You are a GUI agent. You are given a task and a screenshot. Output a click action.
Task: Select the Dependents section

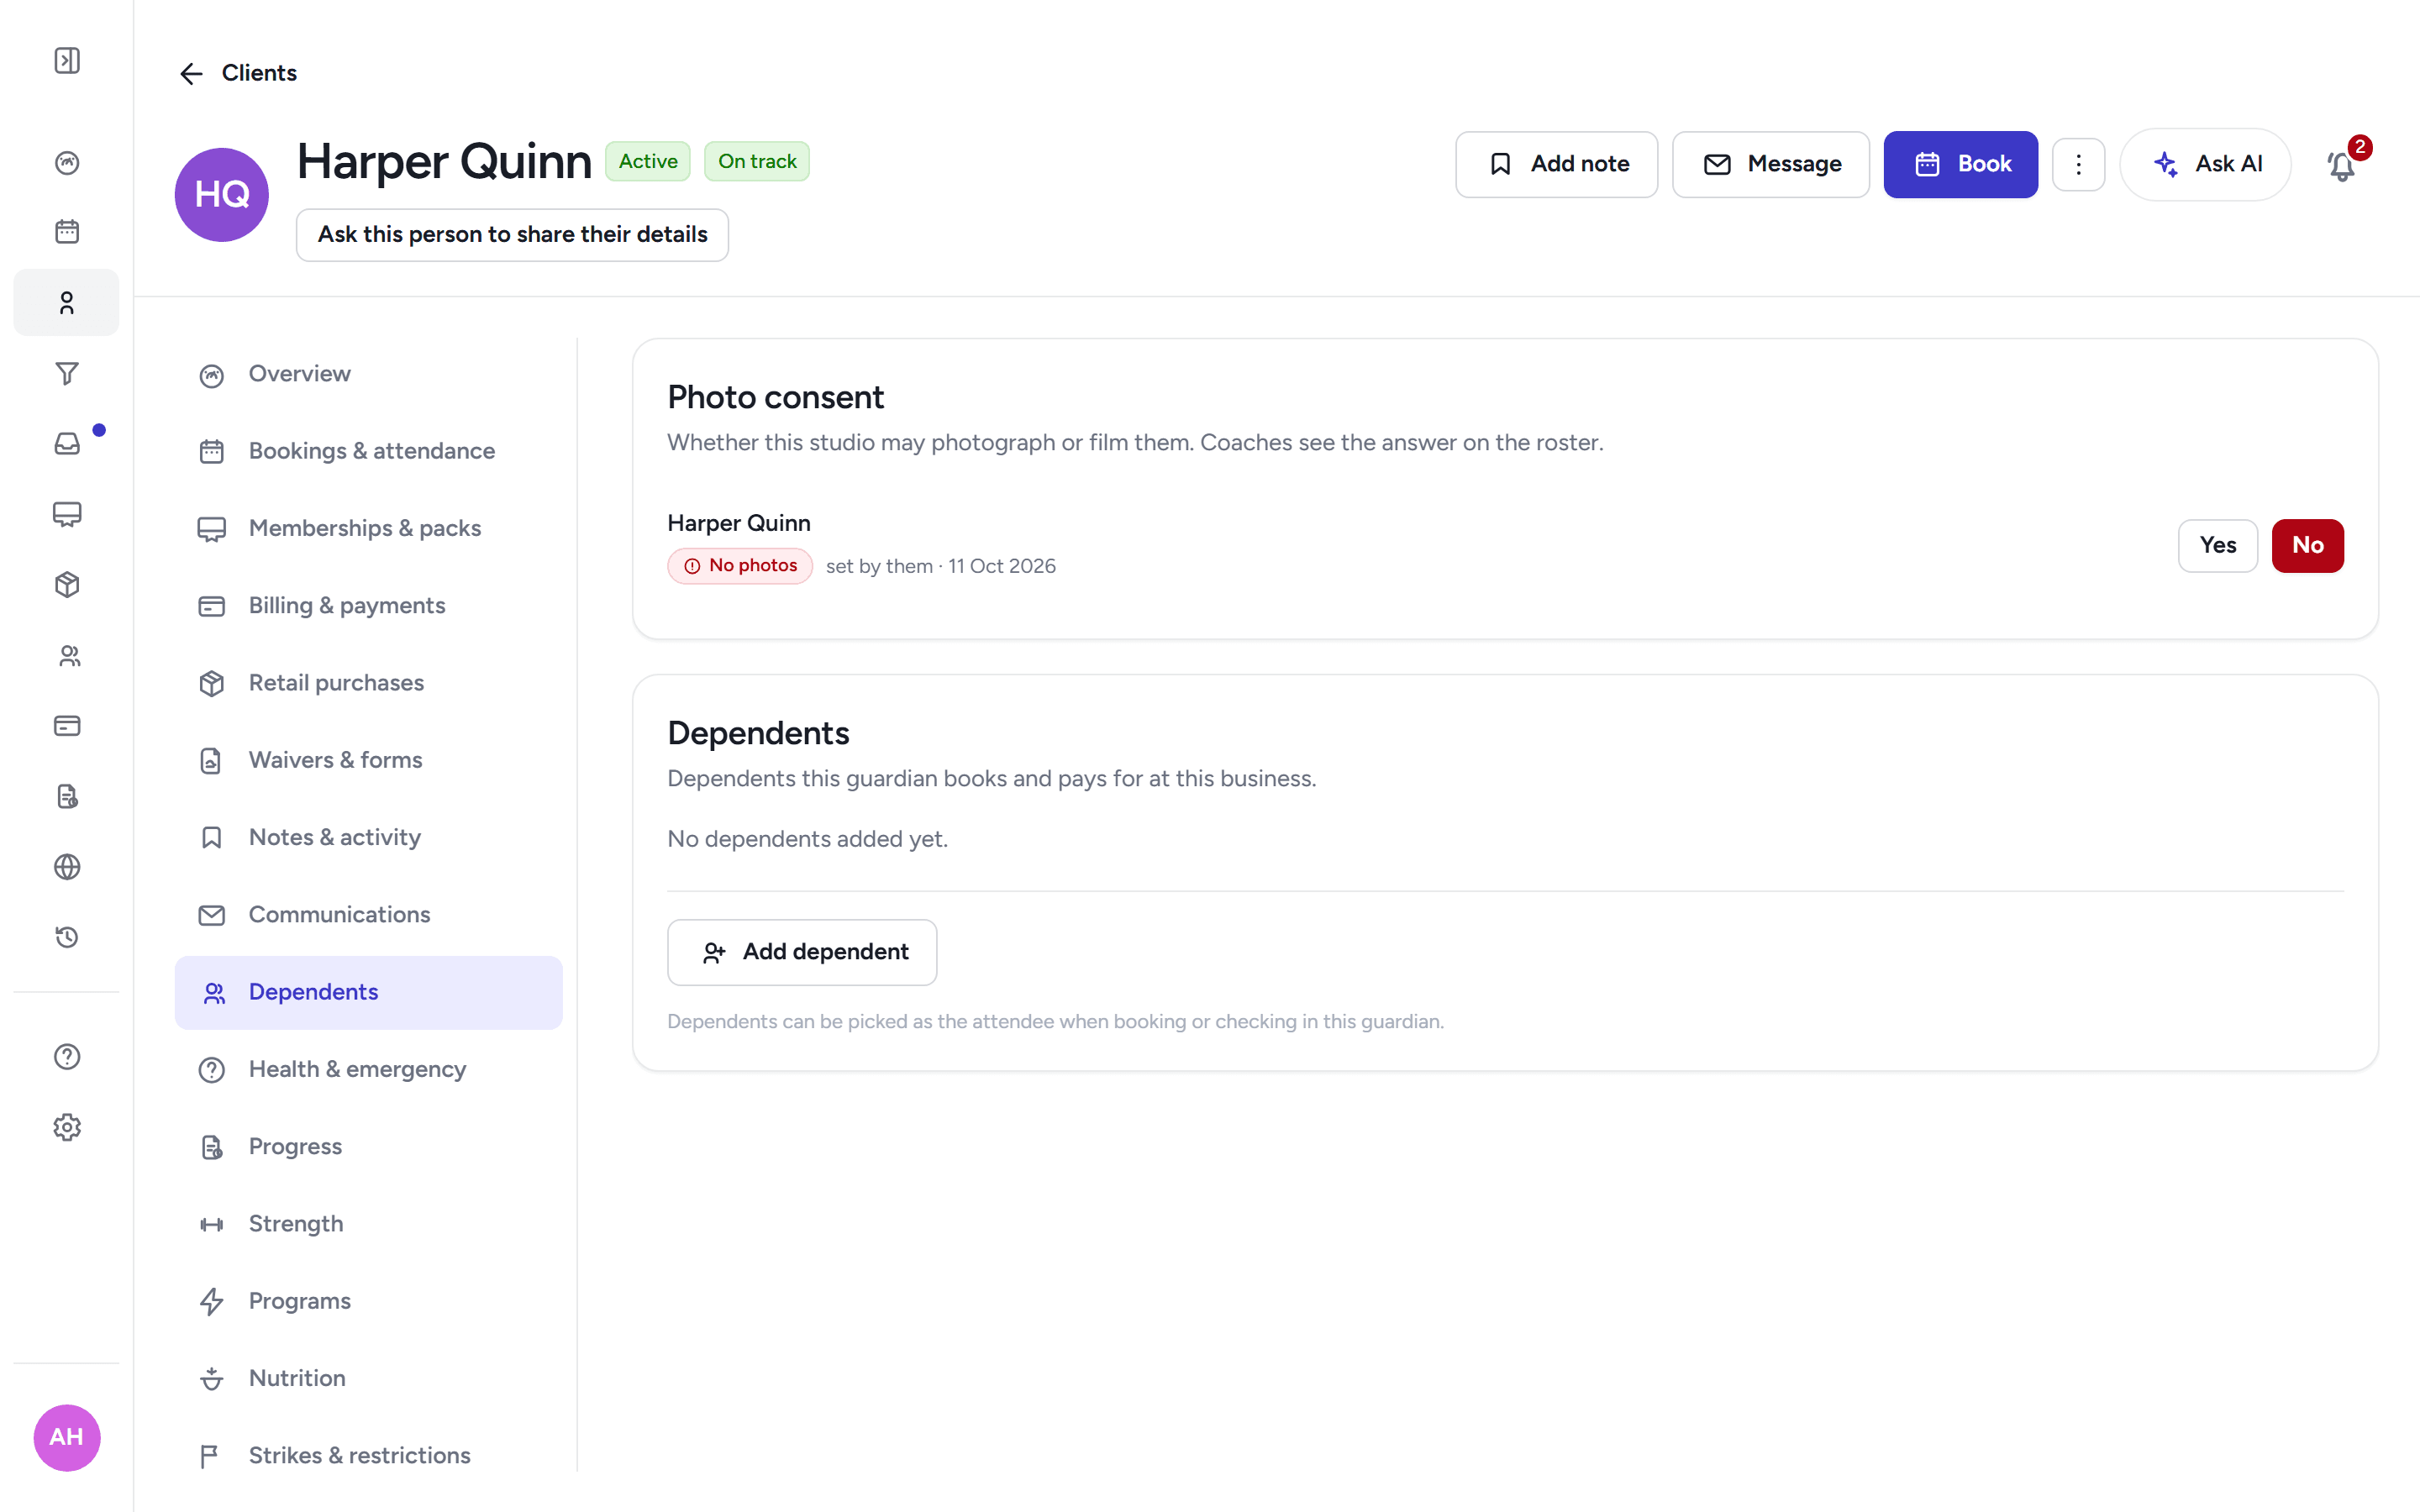click(368, 992)
